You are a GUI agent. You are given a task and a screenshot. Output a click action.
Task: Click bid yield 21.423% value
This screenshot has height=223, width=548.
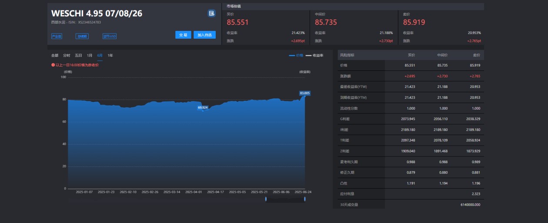point(298,33)
